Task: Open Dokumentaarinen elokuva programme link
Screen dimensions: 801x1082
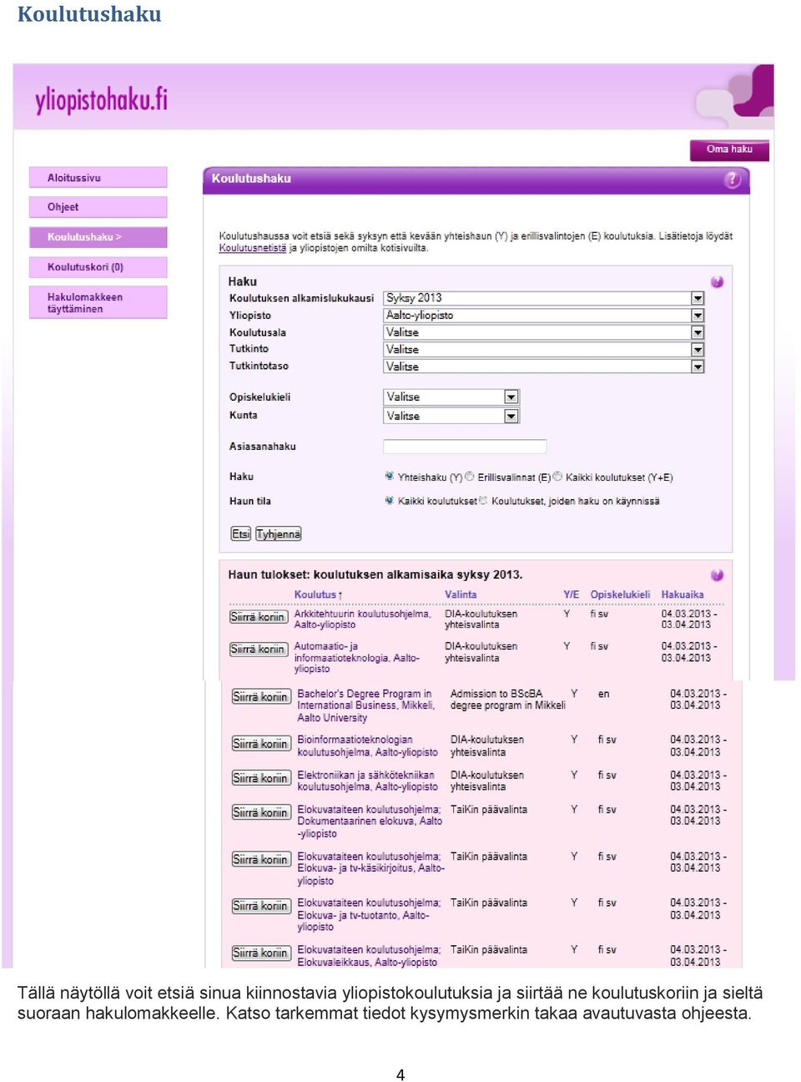Action: 370,822
